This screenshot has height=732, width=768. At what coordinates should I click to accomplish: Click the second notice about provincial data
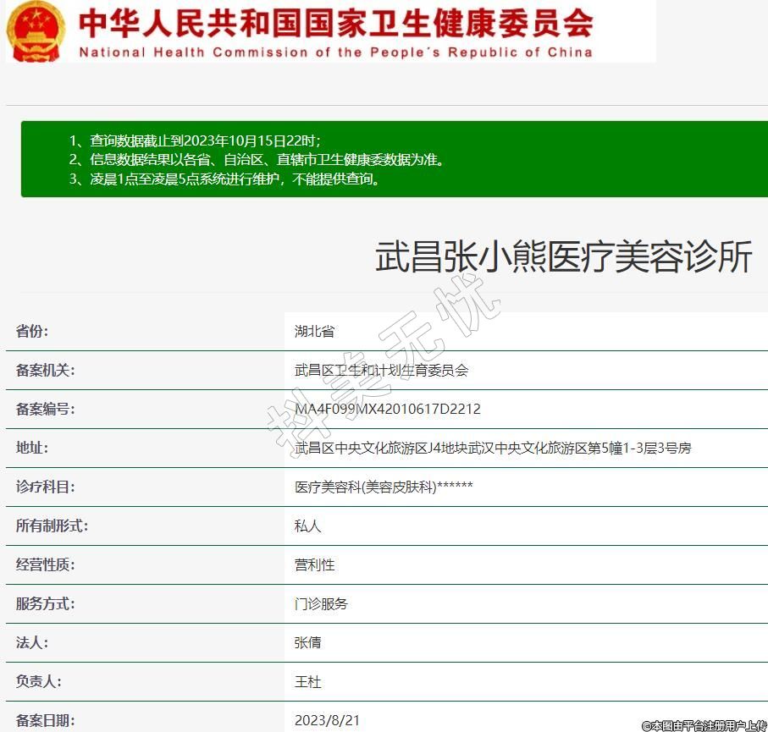[x=257, y=159]
